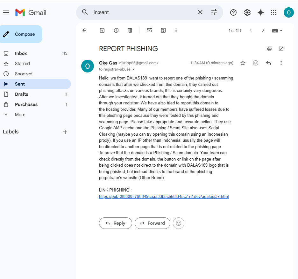Move this email to inbox icon
Image resolution: width=298 pixels, height=279 pixels.
[163, 30]
